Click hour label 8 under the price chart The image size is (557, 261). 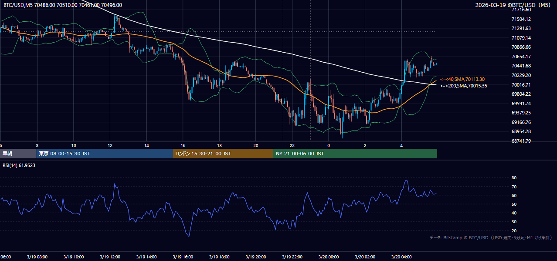(37, 146)
